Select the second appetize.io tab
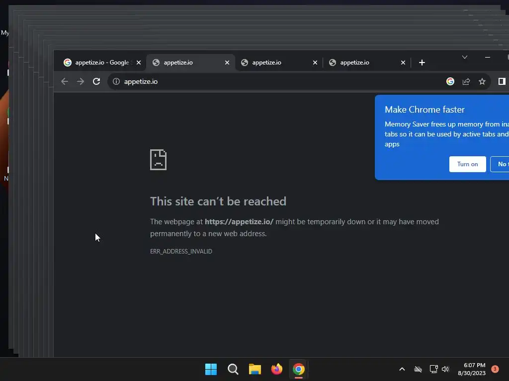 tap(190, 63)
